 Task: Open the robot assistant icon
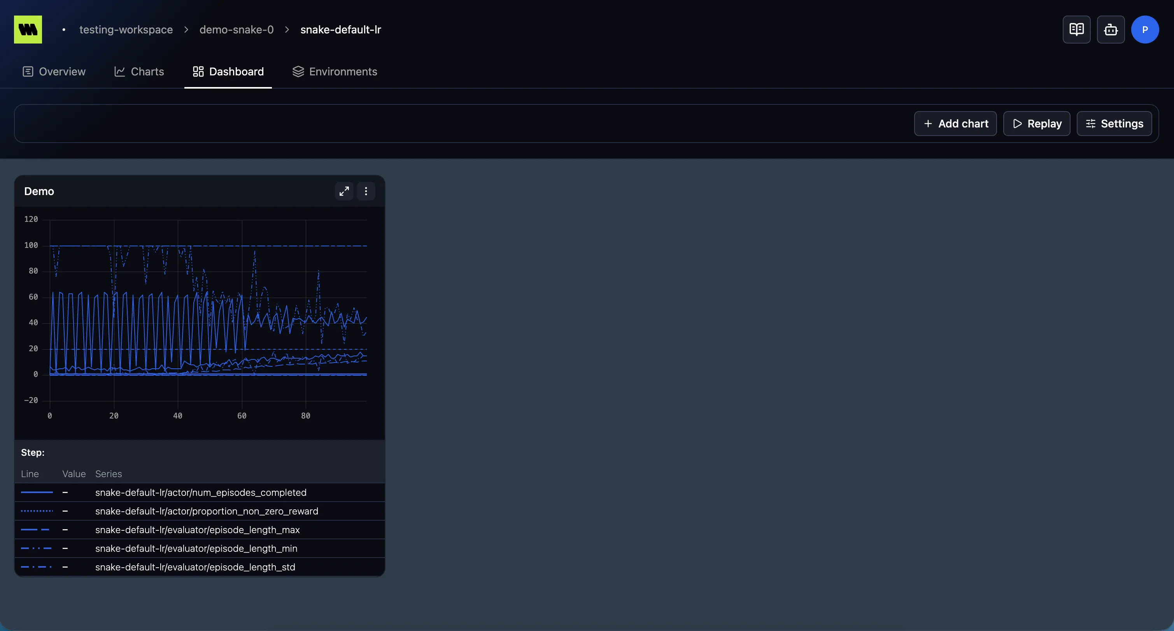(x=1111, y=30)
